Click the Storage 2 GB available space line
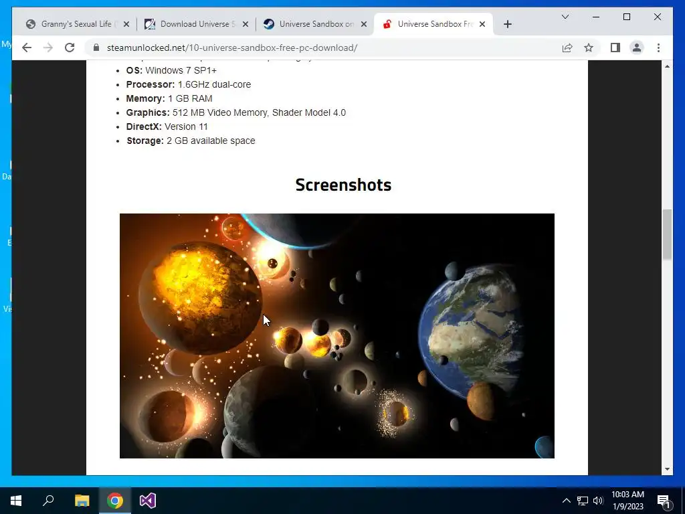The height and width of the screenshot is (514, 685). (x=191, y=141)
